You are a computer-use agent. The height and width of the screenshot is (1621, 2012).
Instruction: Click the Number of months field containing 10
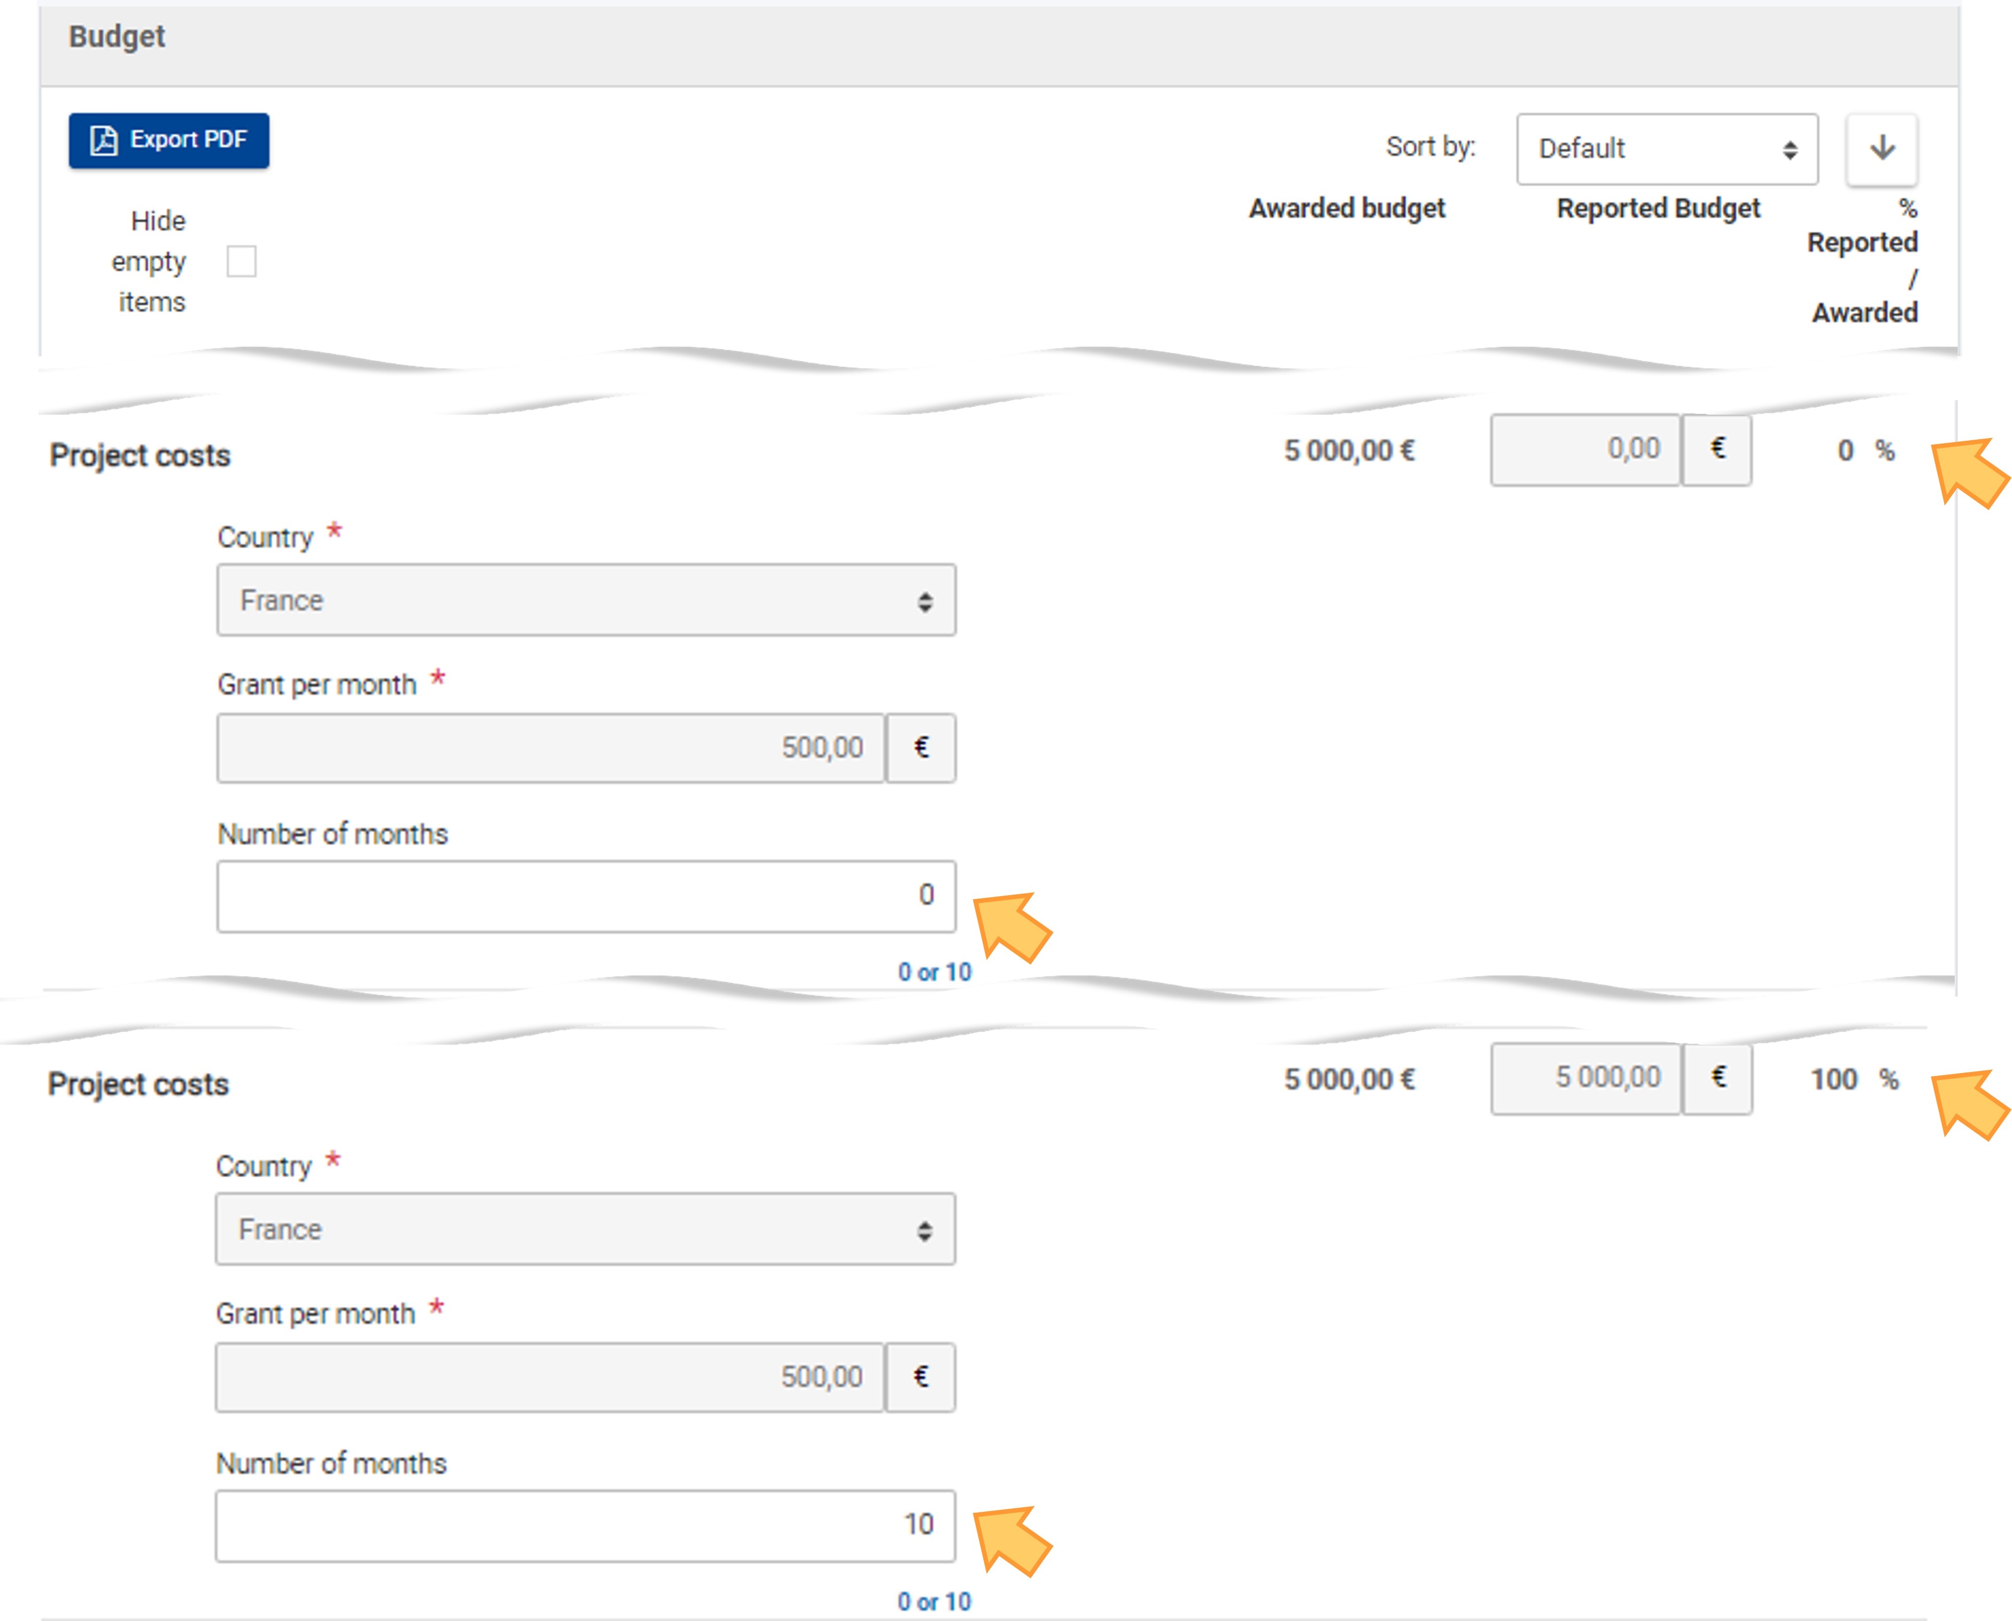coord(585,1526)
